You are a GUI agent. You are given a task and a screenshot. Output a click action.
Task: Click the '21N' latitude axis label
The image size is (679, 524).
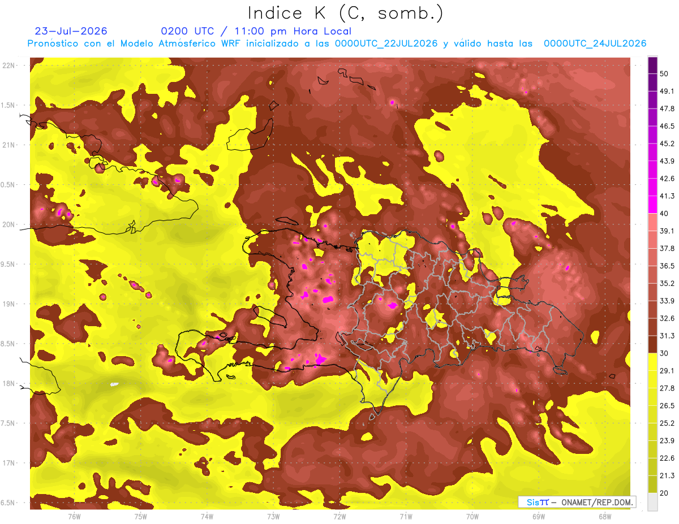pos(8,145)
